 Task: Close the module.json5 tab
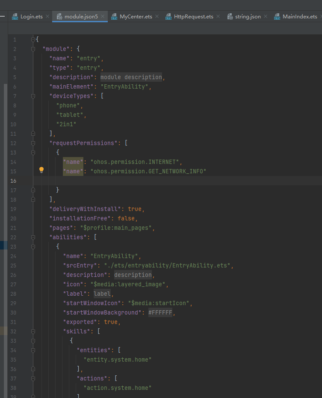tap(103, 17)
